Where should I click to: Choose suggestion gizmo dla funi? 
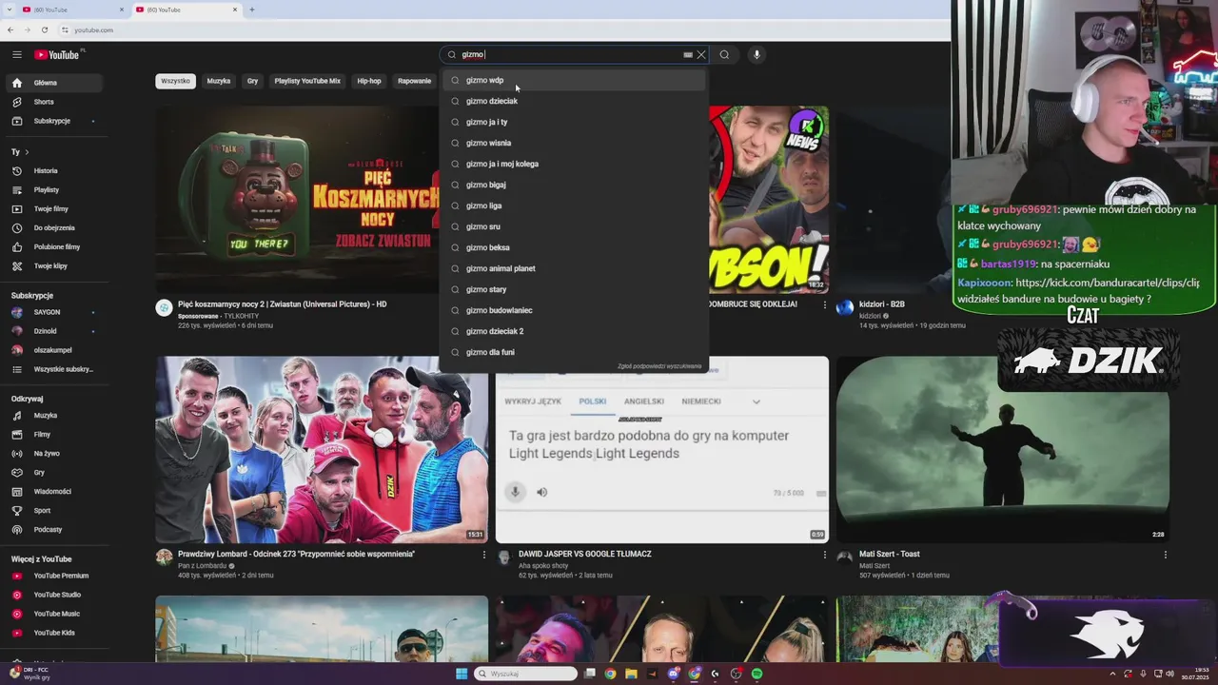573,352
